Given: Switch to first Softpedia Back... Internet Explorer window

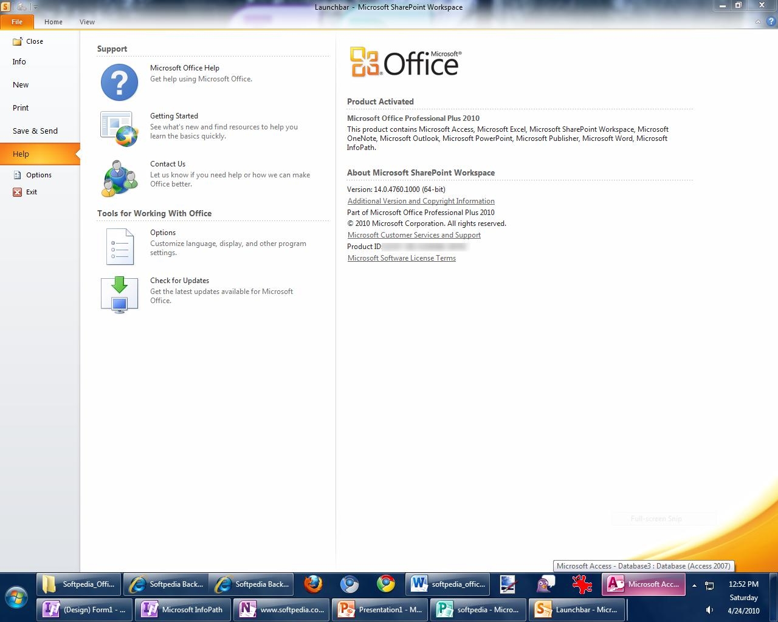Looking at the screenshot, I should click(x=165, y=584).
